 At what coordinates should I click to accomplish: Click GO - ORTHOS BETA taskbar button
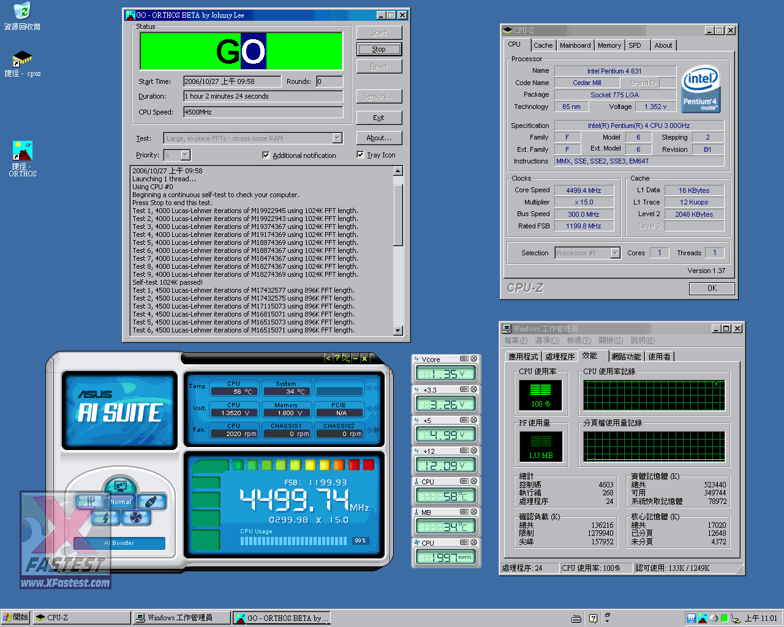(x=282, y=618)
